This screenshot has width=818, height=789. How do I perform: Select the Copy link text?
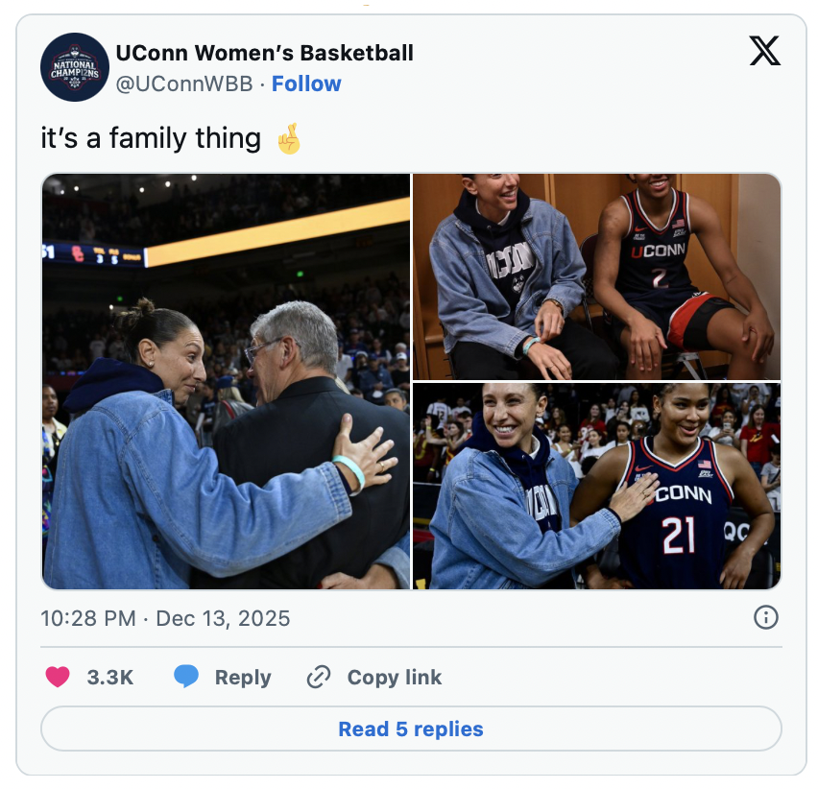pos(395,677)
